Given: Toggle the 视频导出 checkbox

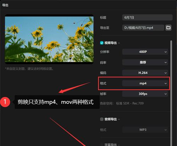Looking at the screenshot, I should [102, 43].
